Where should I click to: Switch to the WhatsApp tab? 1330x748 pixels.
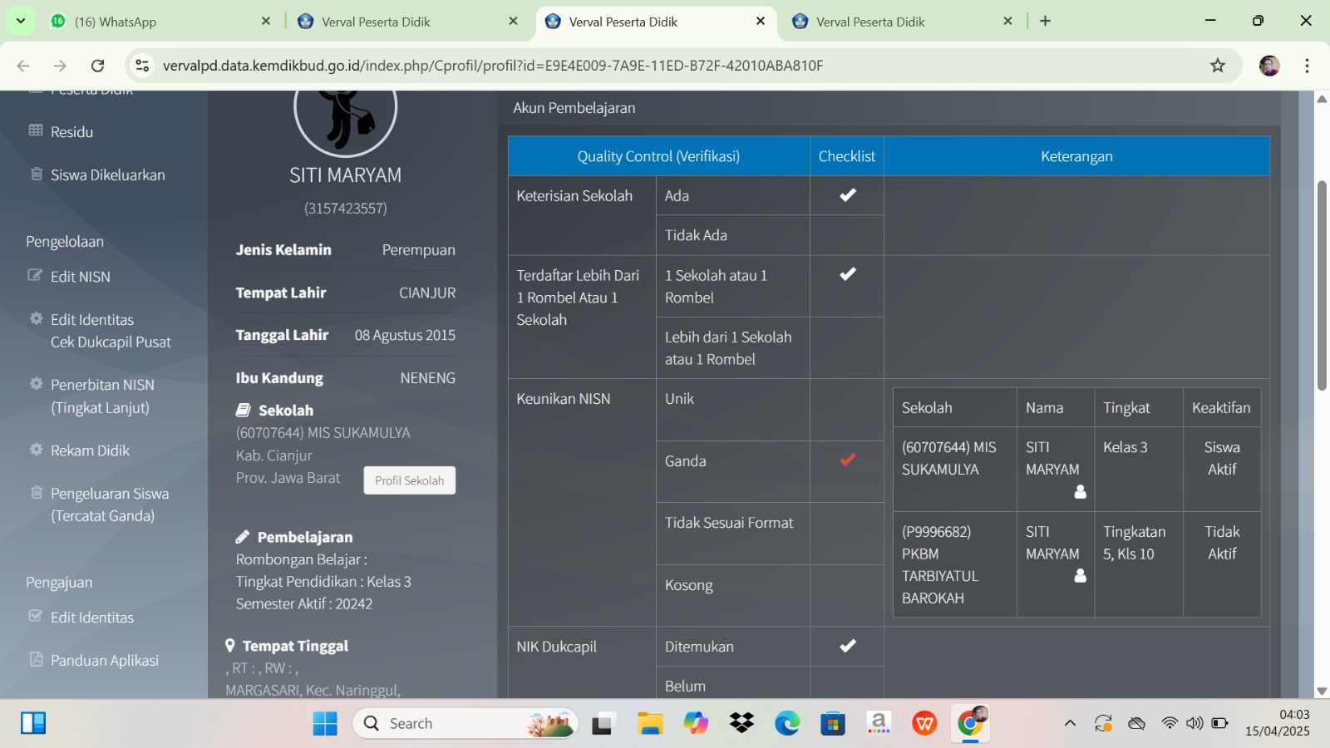158,22
